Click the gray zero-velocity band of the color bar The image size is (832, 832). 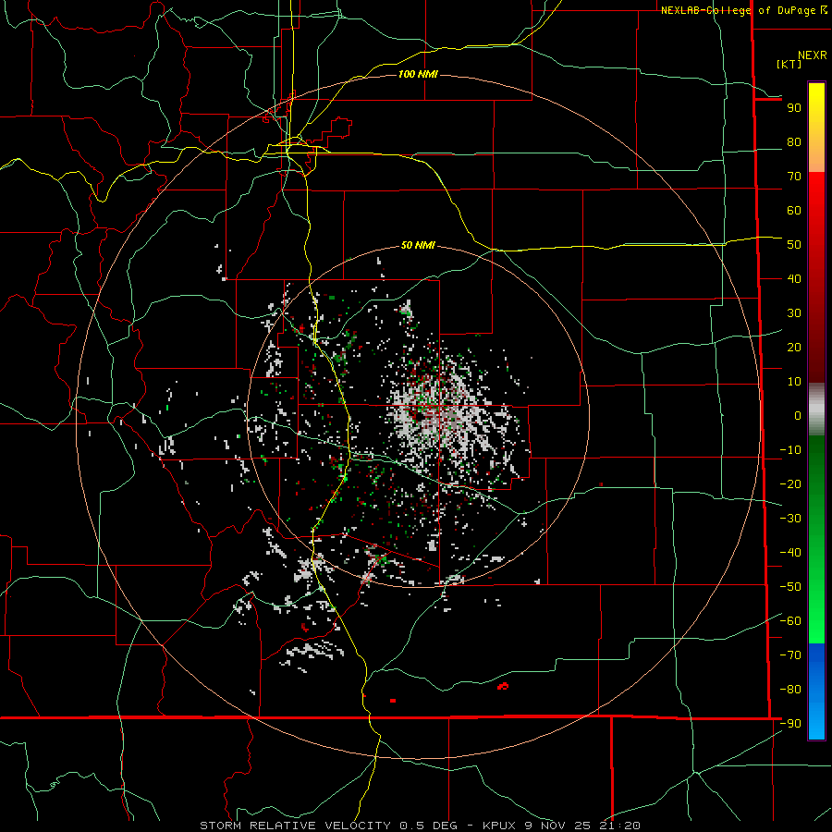click(x=816, y=410)
